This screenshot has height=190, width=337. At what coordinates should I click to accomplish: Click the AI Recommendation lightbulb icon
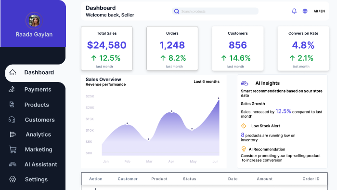click(x=244, y=149)
